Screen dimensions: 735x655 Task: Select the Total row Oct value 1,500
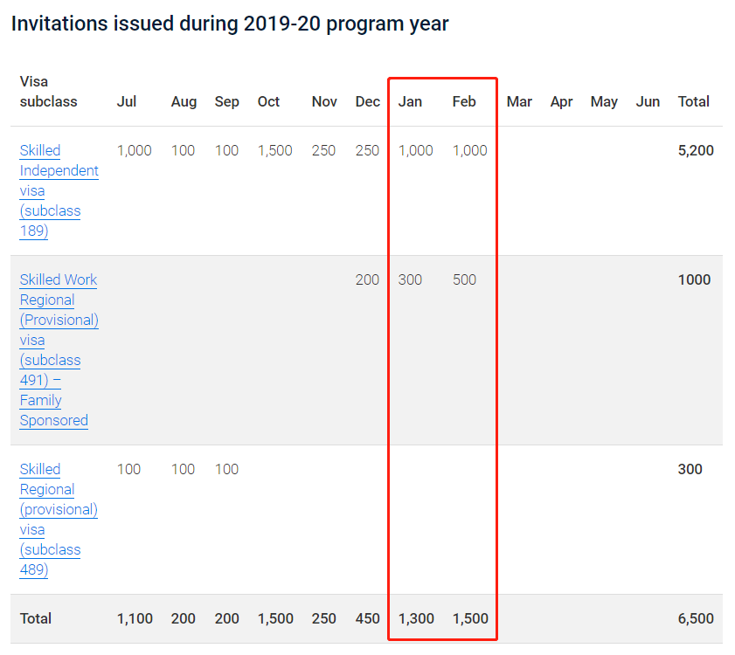click(275, 618)
